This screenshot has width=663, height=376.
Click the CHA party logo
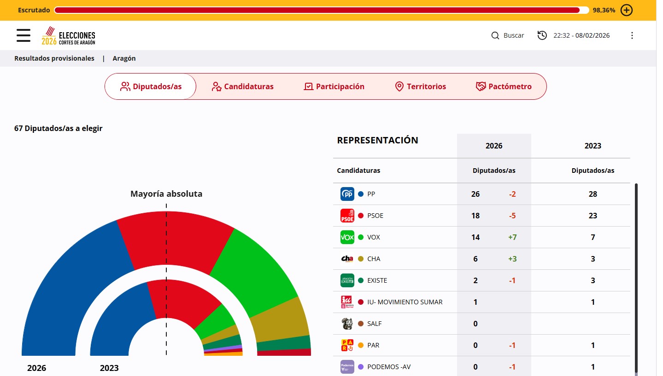tap(347, 259)
